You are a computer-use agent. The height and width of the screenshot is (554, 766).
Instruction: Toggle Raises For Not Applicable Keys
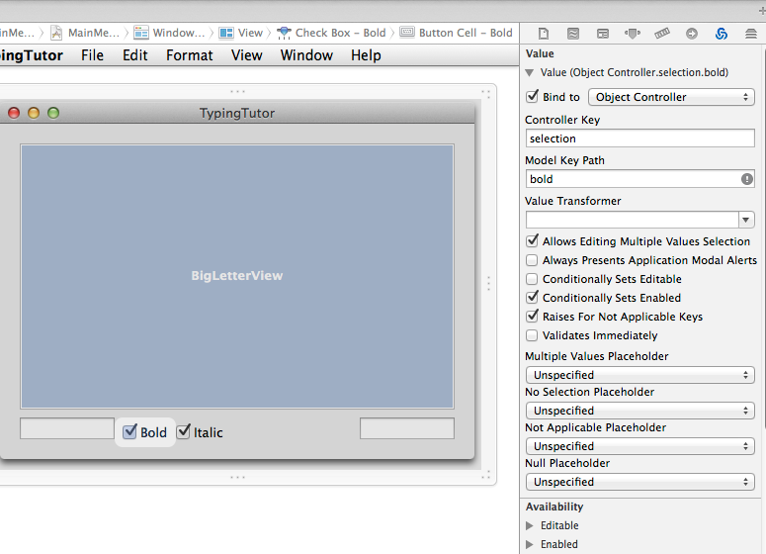(x=532, y=317)
